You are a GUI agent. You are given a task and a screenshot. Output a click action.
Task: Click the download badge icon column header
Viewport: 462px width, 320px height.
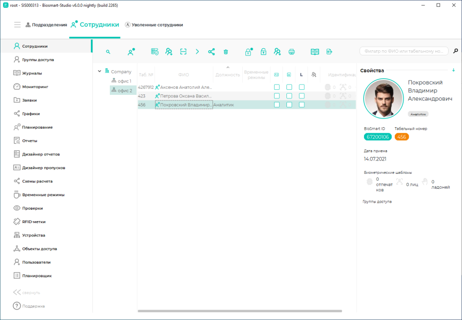pyautogui.click(x=288, y=75)
